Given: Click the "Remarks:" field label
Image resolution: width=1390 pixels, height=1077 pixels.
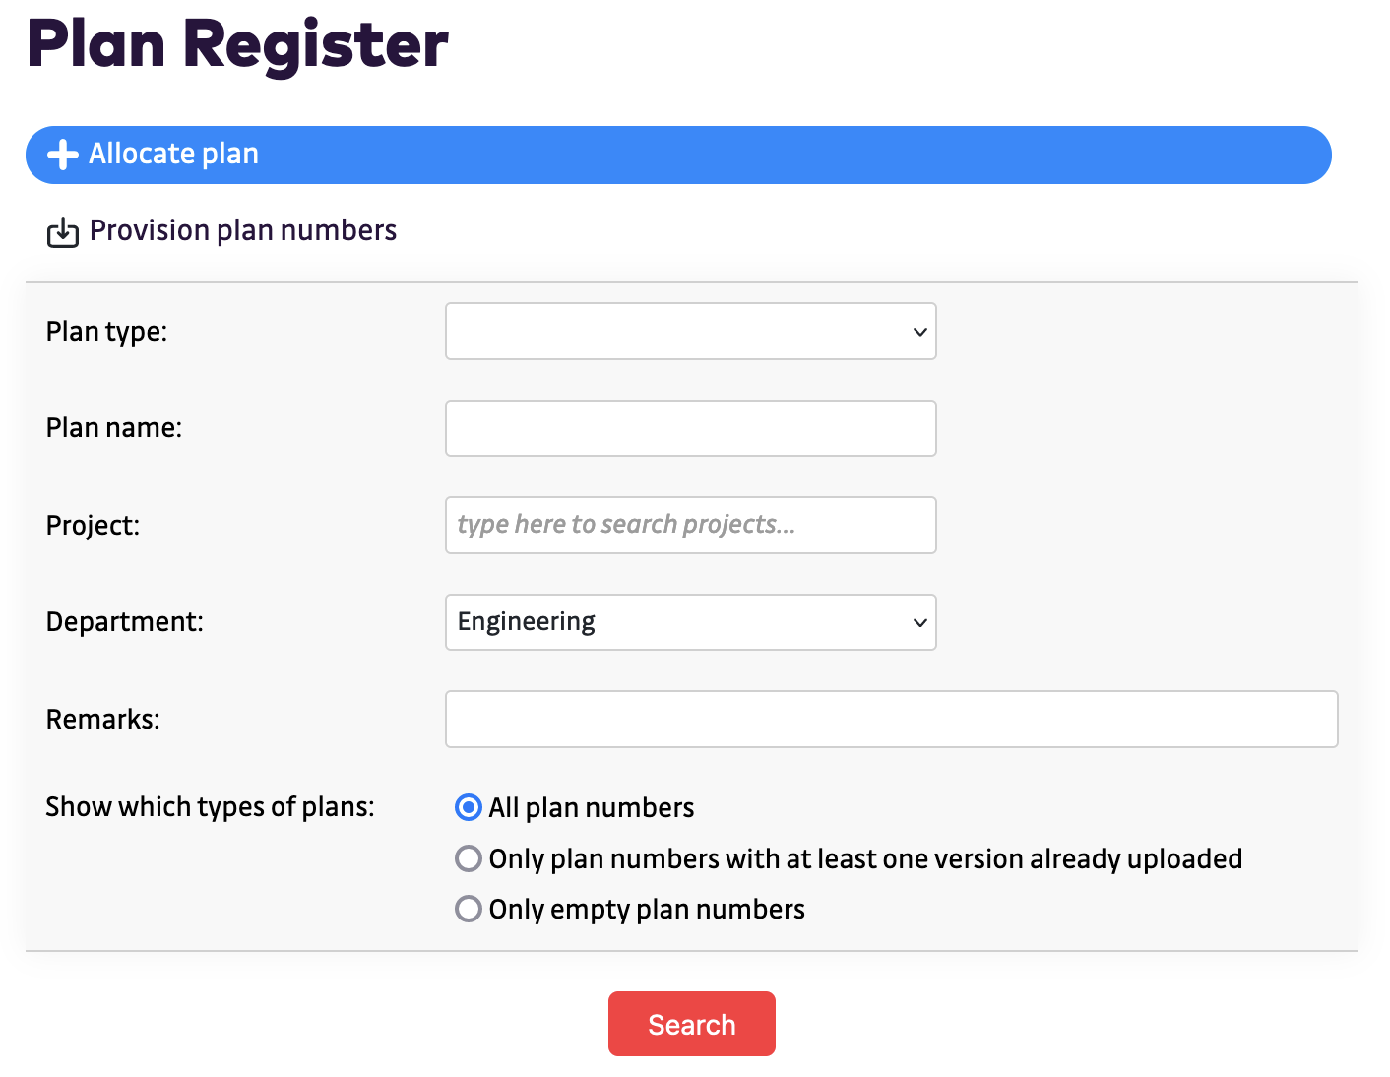Looking at the screenshot, I should click(102, 720).
